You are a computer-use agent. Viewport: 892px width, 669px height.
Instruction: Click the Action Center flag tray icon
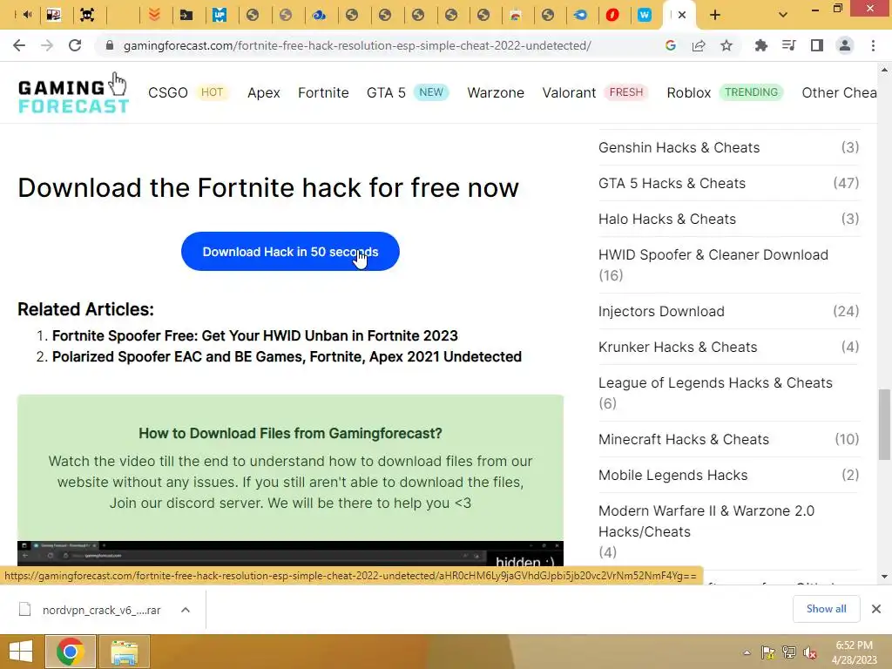click(768, 652)
